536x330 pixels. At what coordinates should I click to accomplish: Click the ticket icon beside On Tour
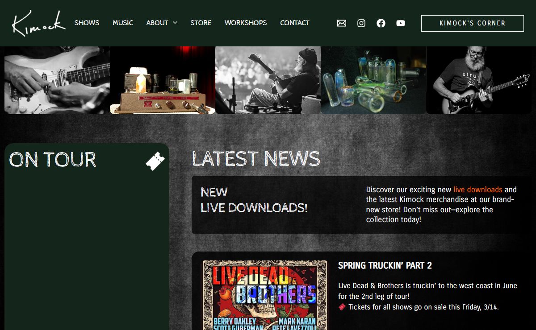(155, 161)
